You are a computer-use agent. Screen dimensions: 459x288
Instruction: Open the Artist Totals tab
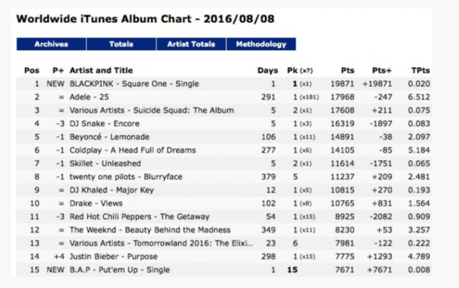pos(191,45)
